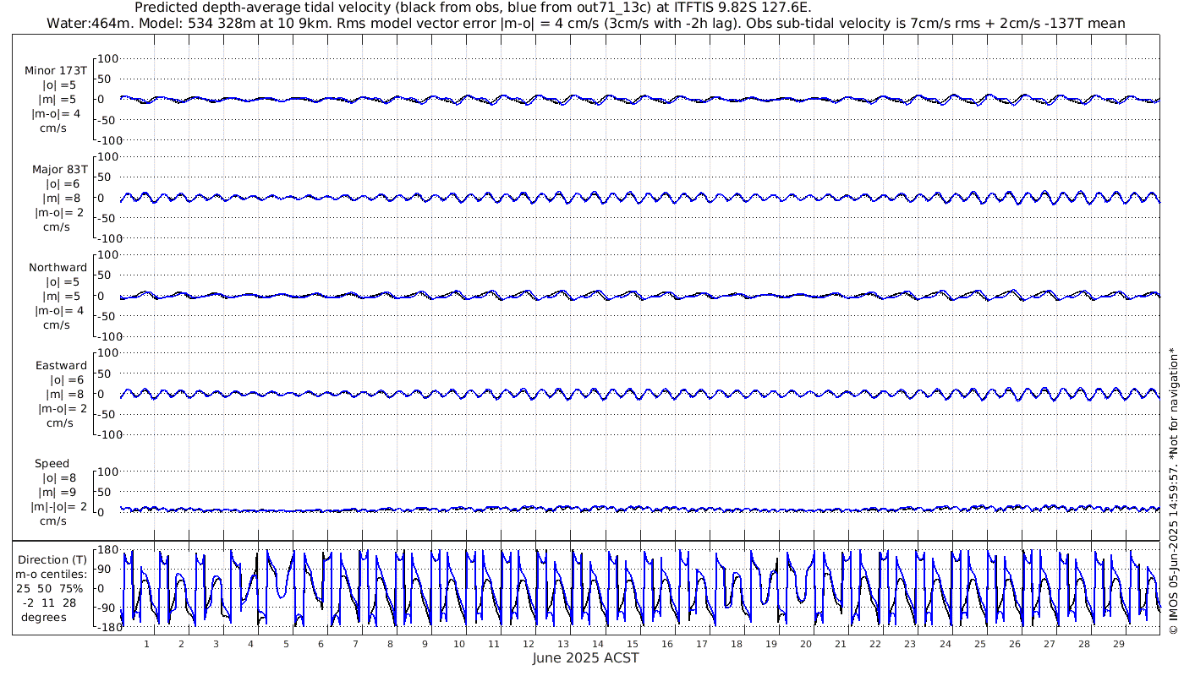Screen dimensions: 1184x676
Task: Click '|m| =5' under the Northward label
Action: pos(61,296)
